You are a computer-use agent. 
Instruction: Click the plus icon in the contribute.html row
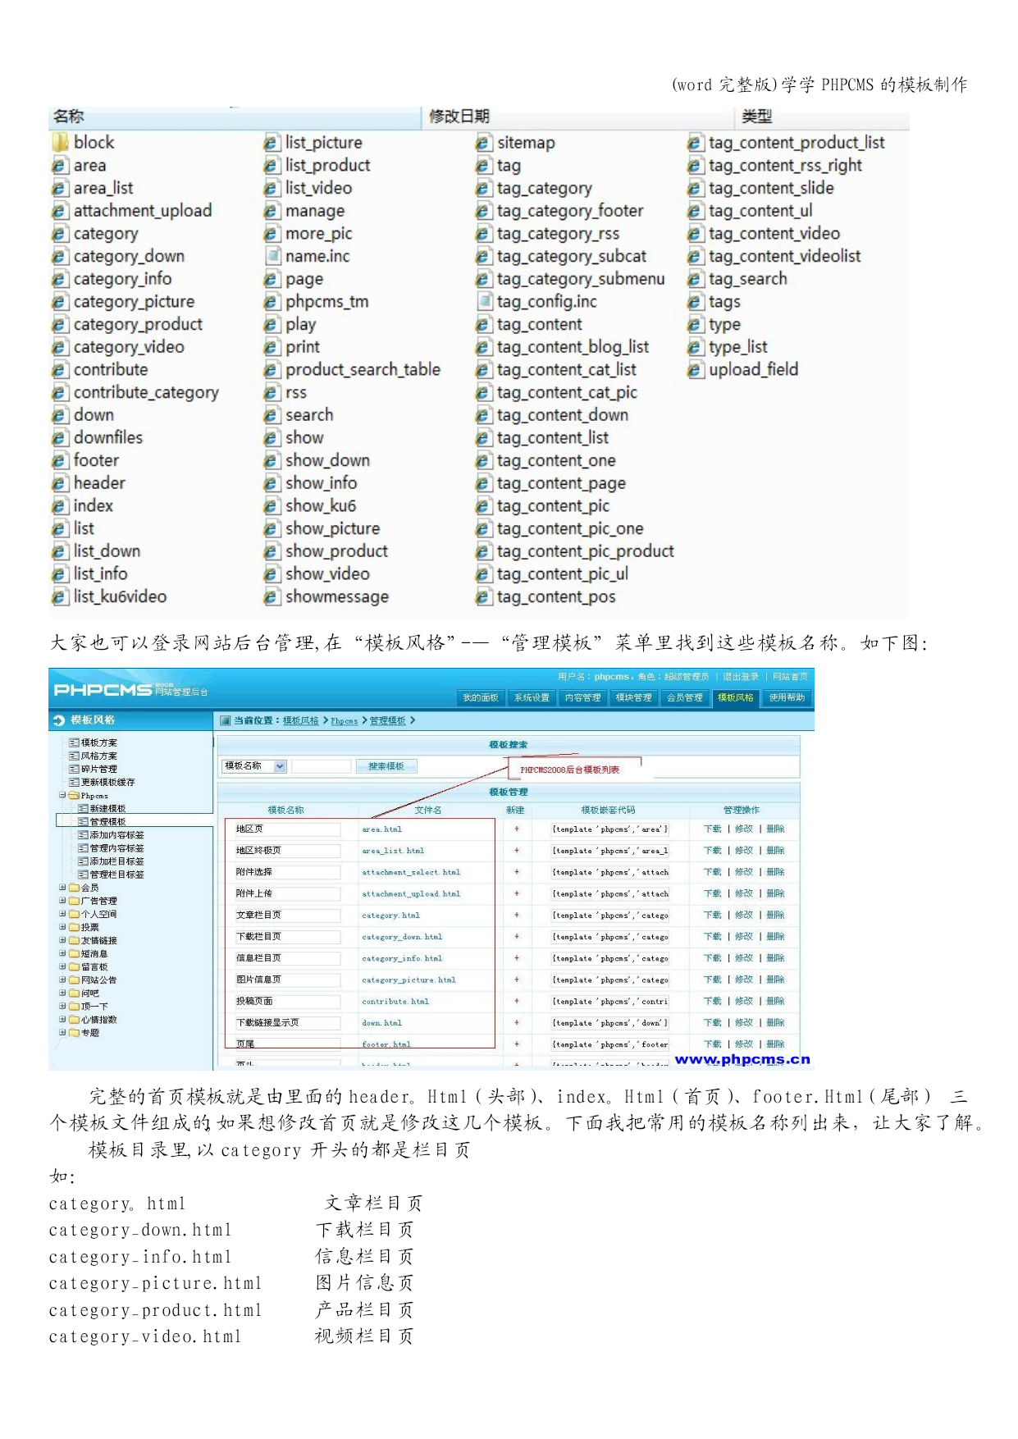pos(517,1002)
